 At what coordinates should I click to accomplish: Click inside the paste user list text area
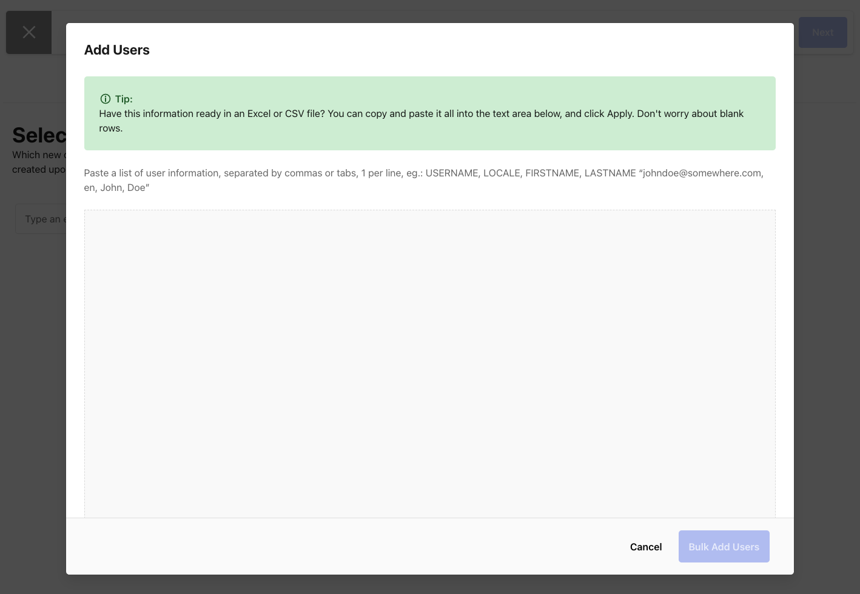click(429, 364)
